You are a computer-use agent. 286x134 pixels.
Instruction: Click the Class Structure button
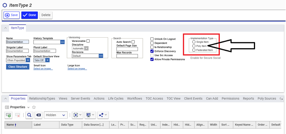coord(17,67)
